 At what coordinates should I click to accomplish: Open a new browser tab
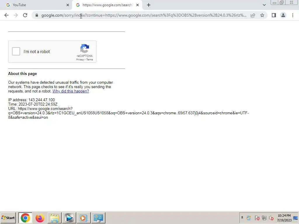149,5
